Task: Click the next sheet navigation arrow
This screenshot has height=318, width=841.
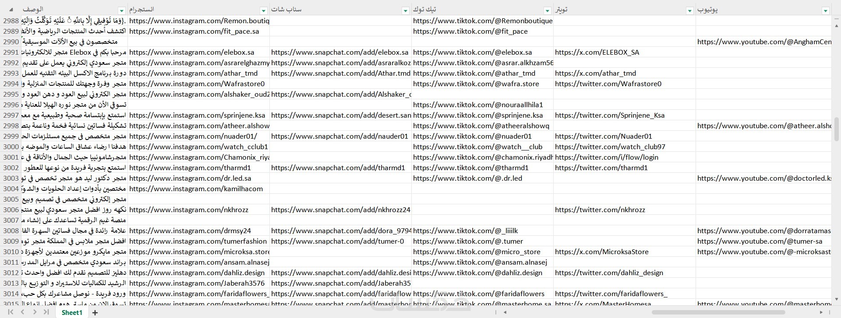Action: (35, 312)
